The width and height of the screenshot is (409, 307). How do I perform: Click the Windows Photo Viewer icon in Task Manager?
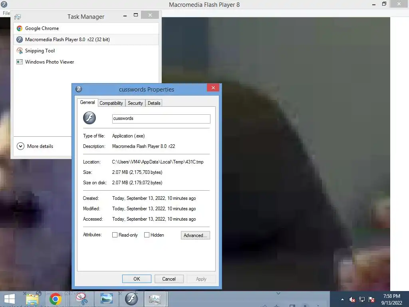(x=20, y=62)
